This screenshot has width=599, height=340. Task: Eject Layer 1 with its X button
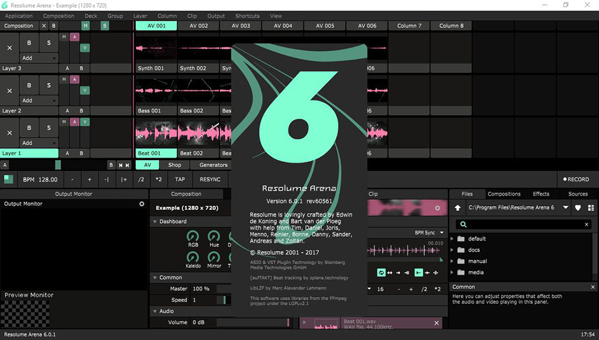coord(9,133)
